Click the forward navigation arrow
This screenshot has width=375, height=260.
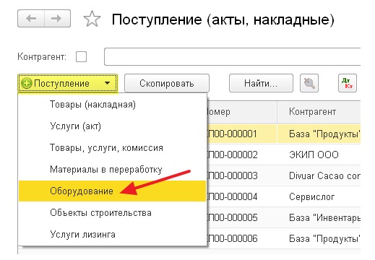coord(57,19)
